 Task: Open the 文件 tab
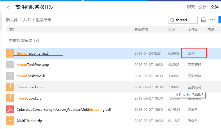(214, 7)
